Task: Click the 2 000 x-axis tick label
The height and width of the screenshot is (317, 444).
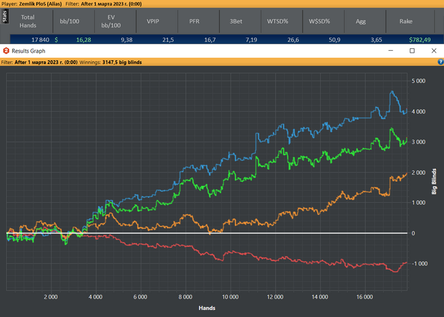Action: [51, 297]
